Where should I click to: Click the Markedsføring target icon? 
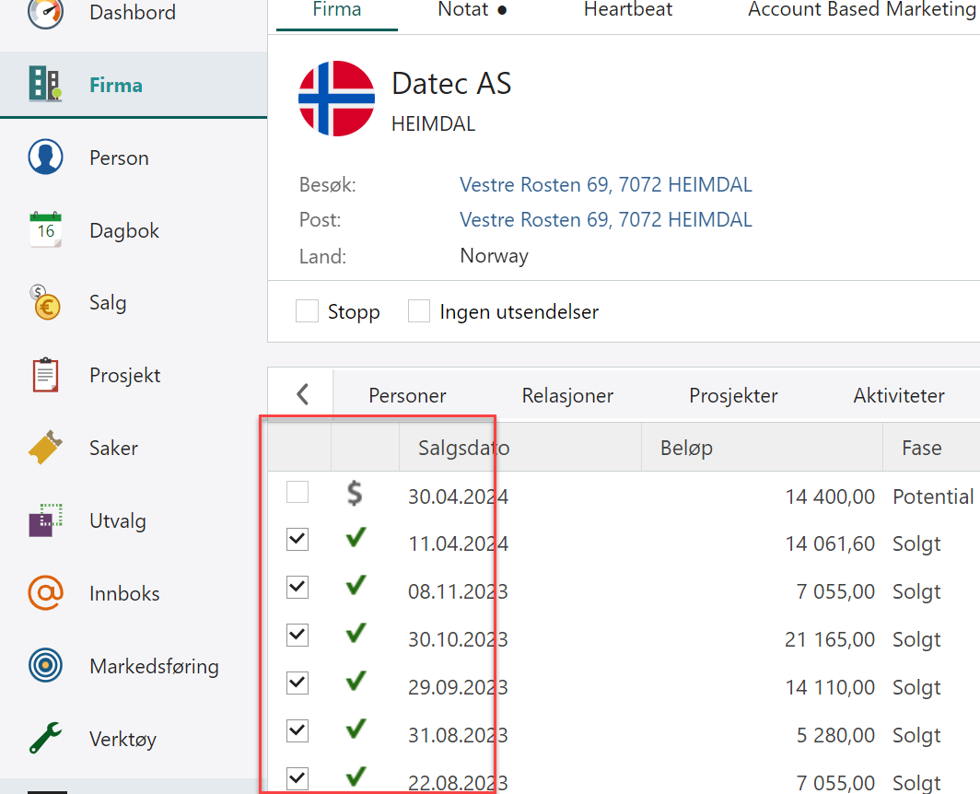[x=46, y=666]
